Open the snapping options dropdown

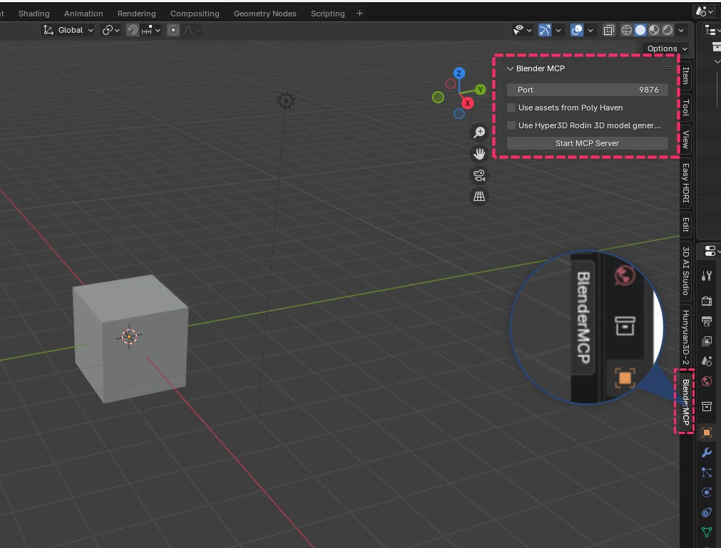[x=150, y=31]
